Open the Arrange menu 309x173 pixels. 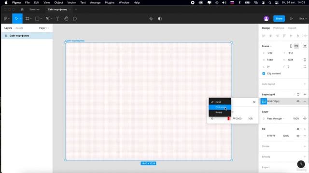click(95, 2)
